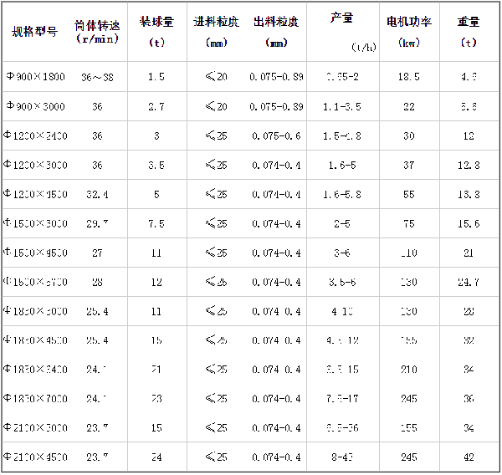Select weight 21 in Φ1500×4500 row
Viewport: 502px width, 475px height.
[469, 253]
